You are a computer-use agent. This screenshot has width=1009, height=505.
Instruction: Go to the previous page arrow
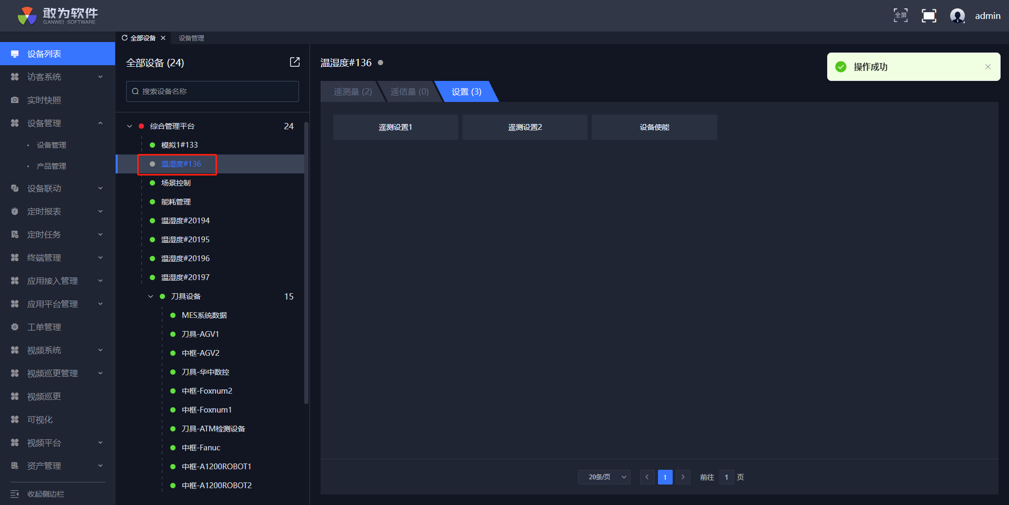click(647, 477)
